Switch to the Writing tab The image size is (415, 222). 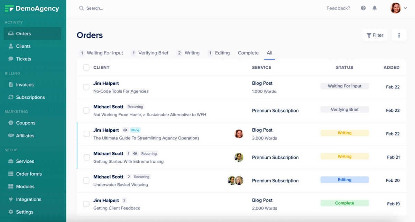(192, 53)
